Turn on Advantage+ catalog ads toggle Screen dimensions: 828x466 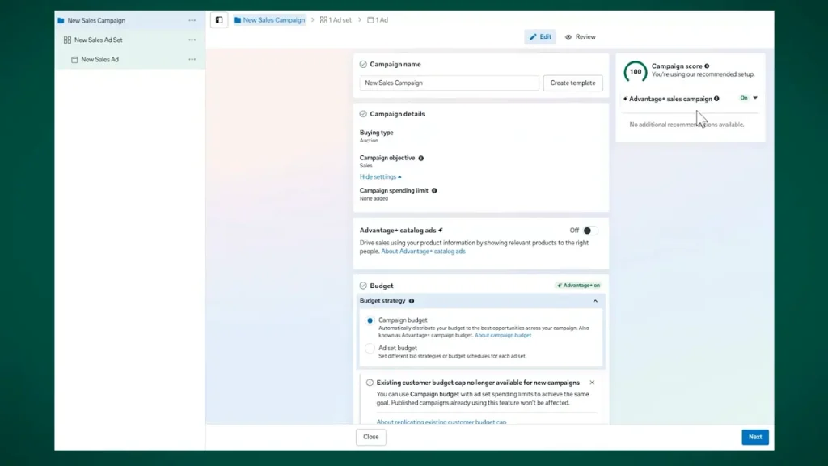coord(589,231)
